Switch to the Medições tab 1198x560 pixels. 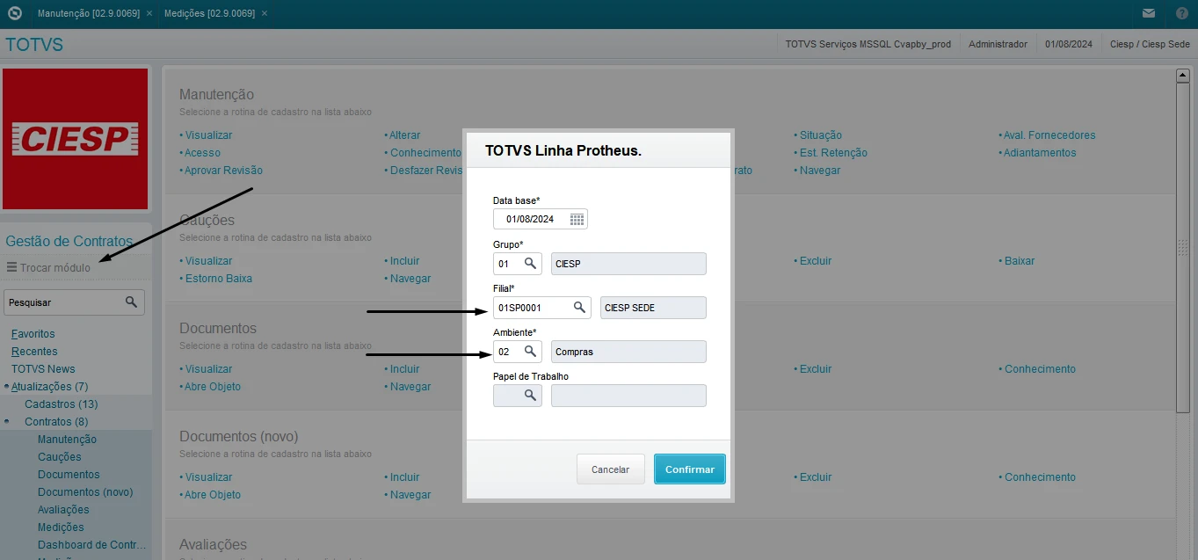(x=209, y=13)
